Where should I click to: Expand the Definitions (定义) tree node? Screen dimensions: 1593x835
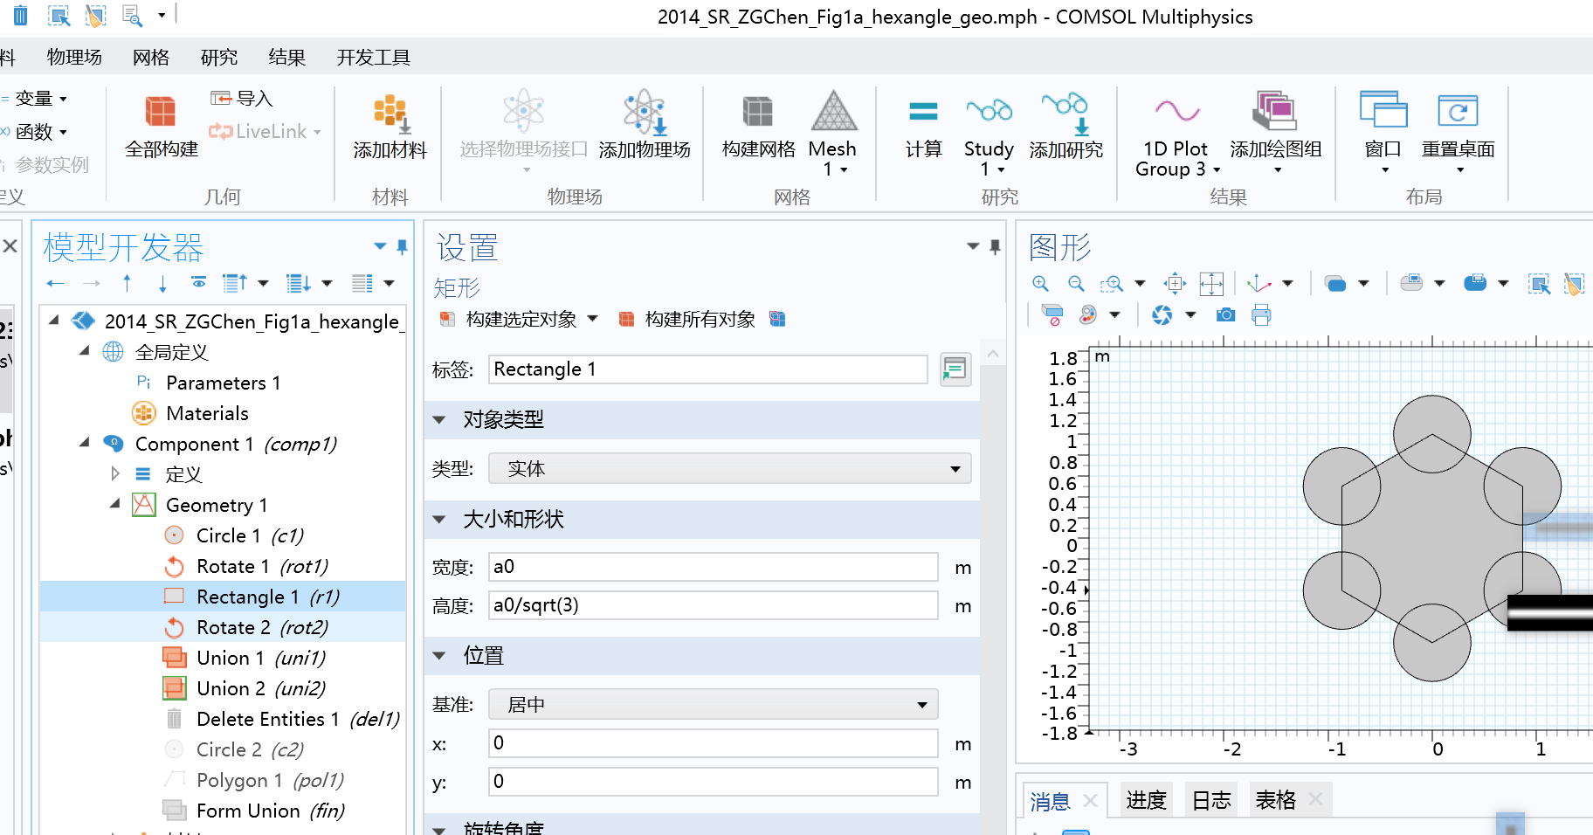coord(115,474)
